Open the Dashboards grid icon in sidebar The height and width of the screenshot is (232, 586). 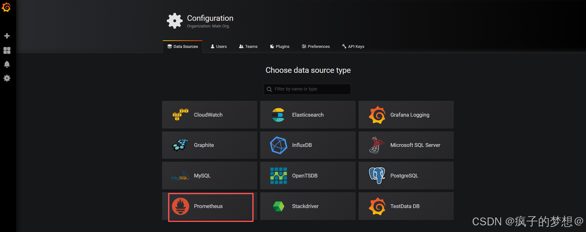[x=7, y=50]
